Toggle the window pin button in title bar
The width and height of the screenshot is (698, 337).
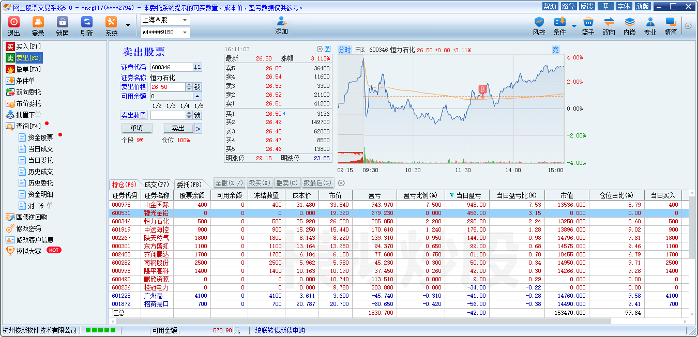[604, 6]
